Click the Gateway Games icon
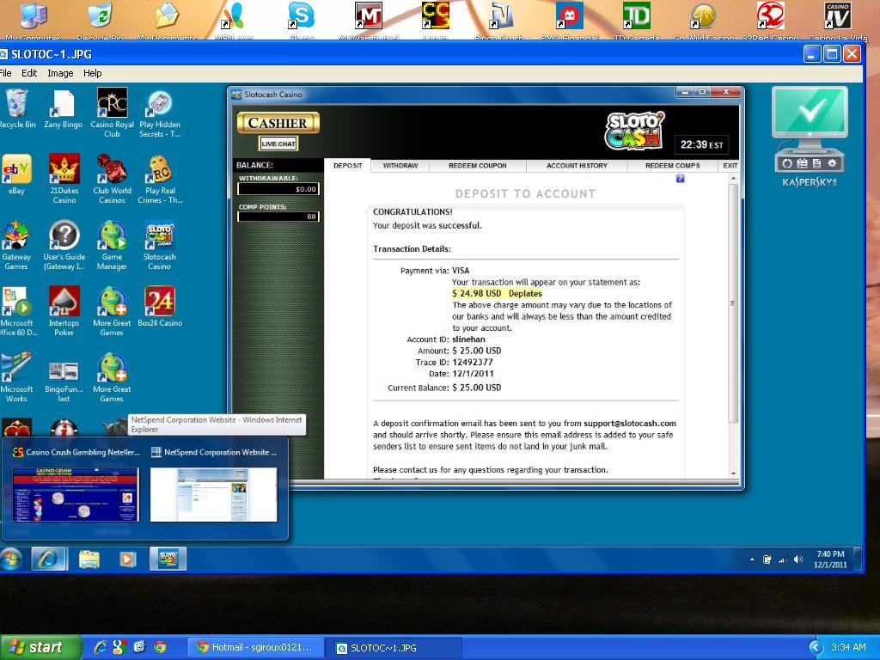 pyautogui.click(x=16, y=245)
